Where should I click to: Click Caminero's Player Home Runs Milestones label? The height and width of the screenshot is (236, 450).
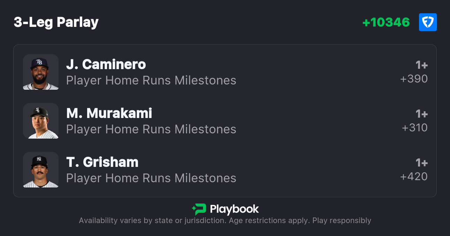pos(151,80)
